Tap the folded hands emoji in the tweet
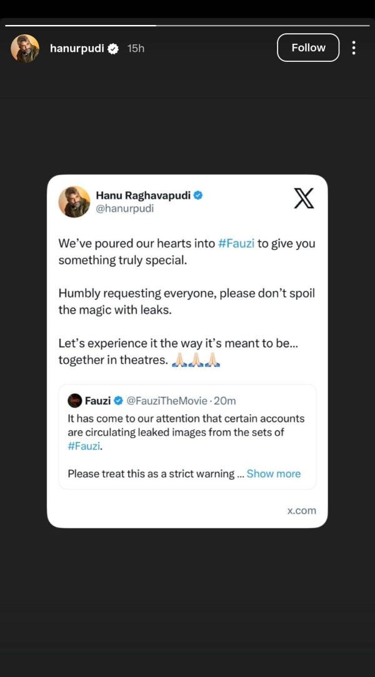 pos(196,361)
